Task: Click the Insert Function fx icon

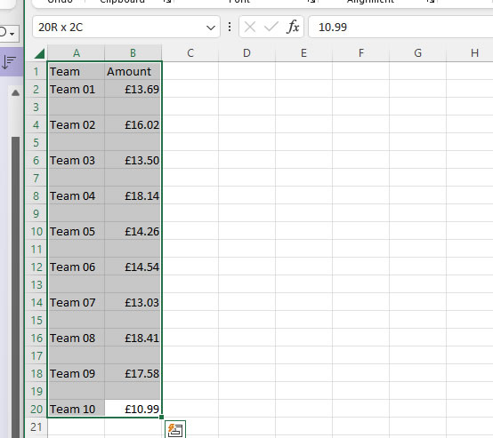Action: (x=293, y=27)
